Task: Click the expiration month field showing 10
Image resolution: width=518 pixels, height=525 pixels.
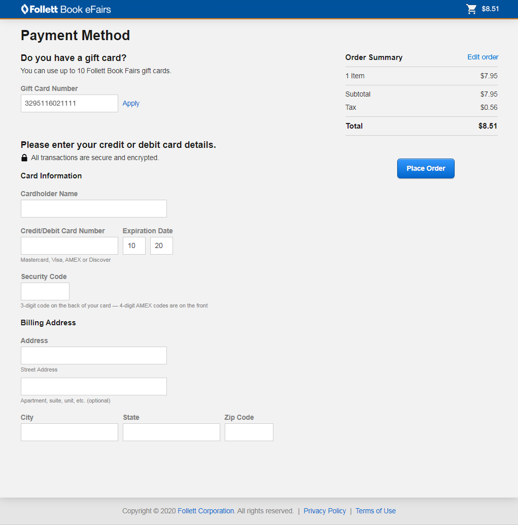Action: (x=134, y=245)
